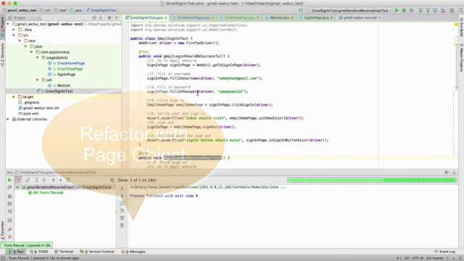The height and width of the screenshot is (261, 464).
Task: Collapse the src folder
Action: (14, 36)
